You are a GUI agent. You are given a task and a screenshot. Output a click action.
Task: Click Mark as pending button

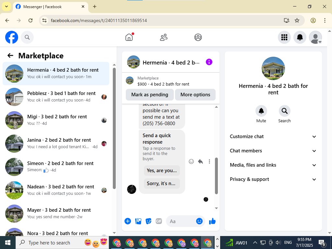coord(150,95)
